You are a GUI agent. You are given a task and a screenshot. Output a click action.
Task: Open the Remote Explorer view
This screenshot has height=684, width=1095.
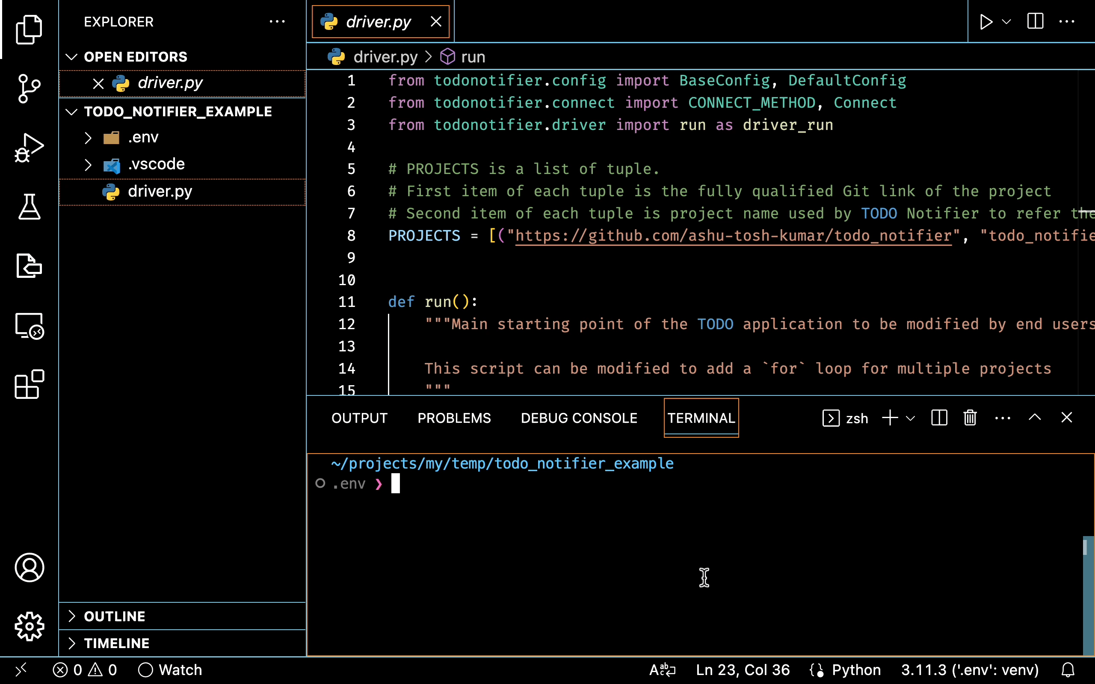(x=29, y=325)
